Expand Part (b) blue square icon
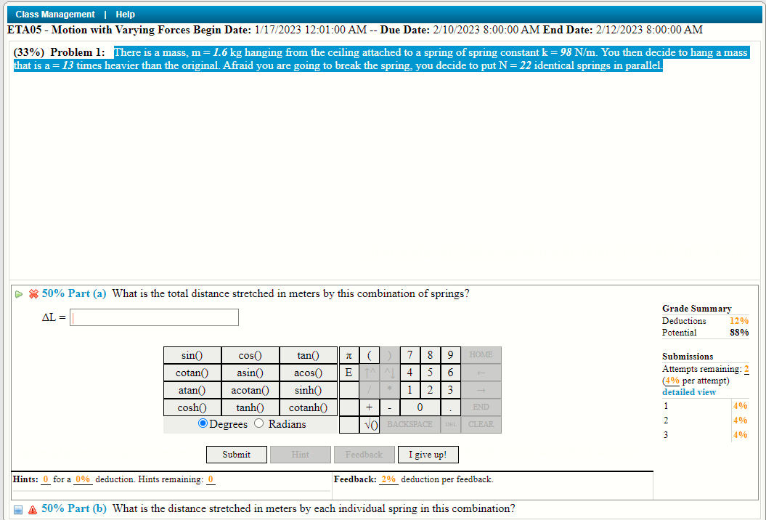The width and height of the screenshot is (766, 520). click(18, 510)
